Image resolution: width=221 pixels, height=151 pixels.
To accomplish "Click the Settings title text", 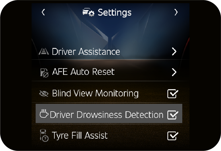I will pos(115,13).
